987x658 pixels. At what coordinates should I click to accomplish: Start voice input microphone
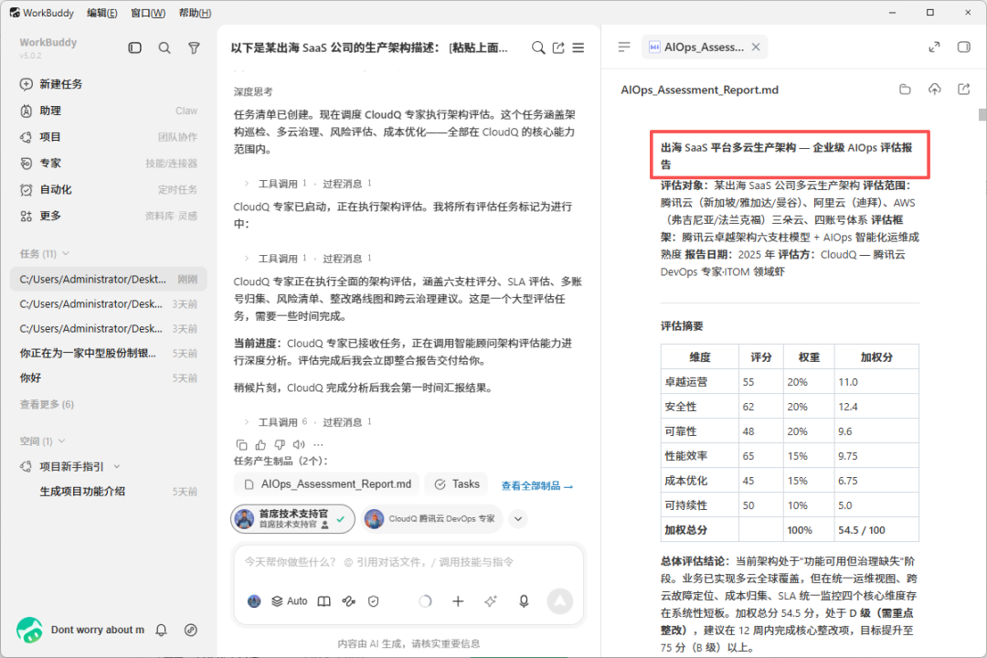coord(524,601)
